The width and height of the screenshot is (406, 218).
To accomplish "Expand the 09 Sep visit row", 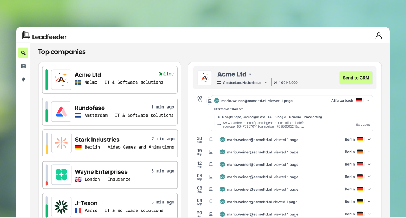I will tap(369, 177).
